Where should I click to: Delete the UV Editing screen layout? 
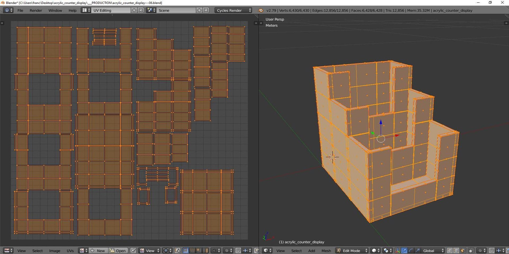141,10
